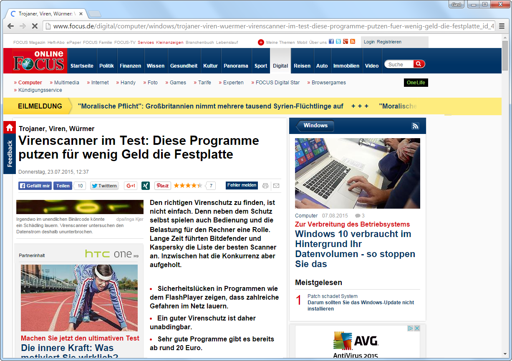Open Chrome menu hamburger button
This screenshot has height=361, width=512.
(x=502, y=26)
